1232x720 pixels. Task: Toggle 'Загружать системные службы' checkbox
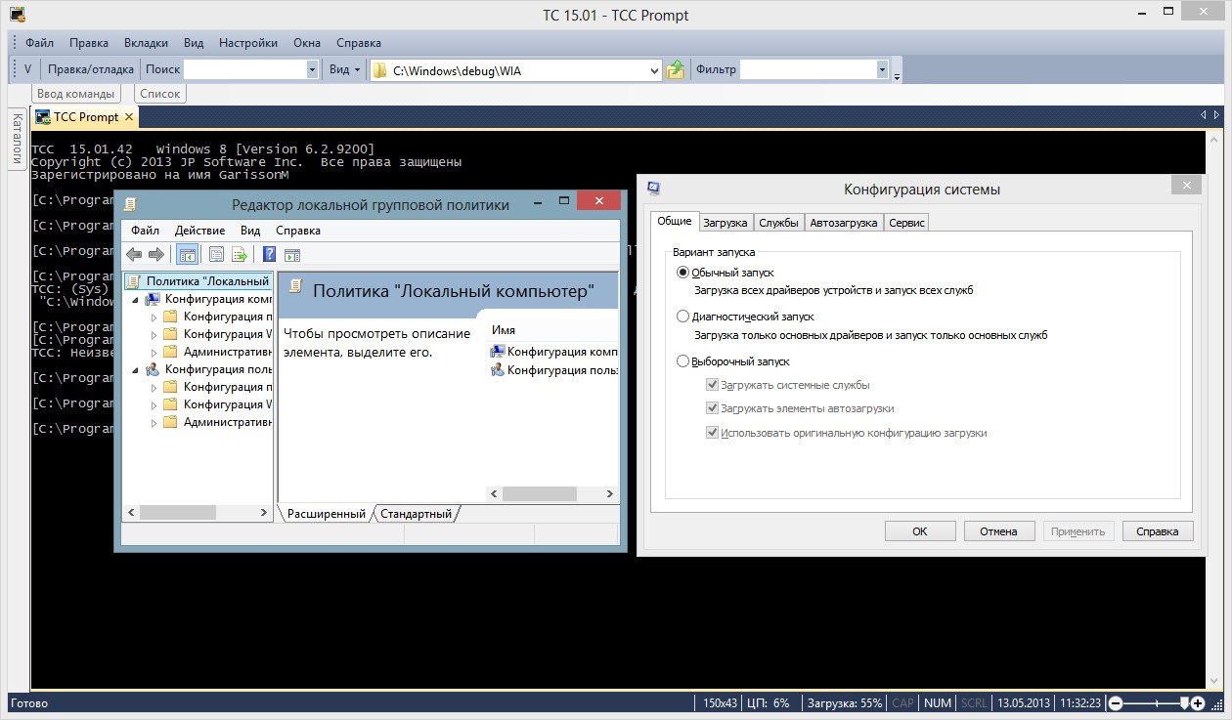[712, 385]
